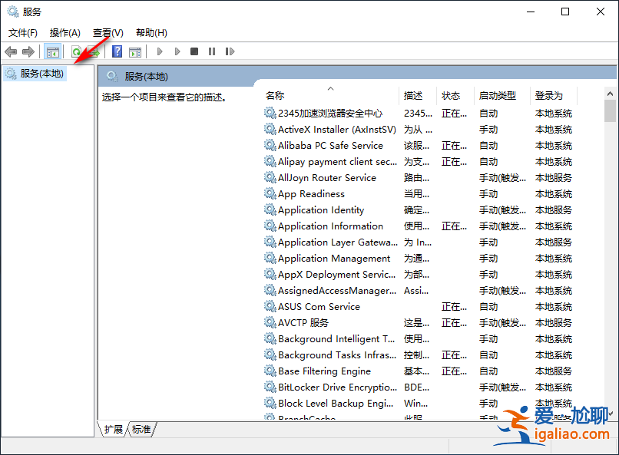Toggle the Show/Hide Console Tree button
Viewport: 619px width, 455px height.
tap(52, 51)
